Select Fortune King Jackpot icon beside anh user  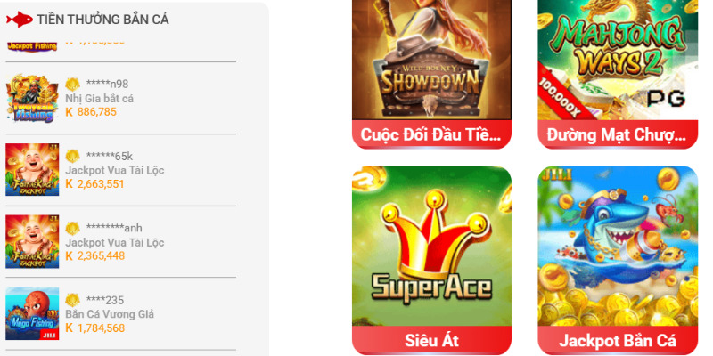click(x=32, y=241)
